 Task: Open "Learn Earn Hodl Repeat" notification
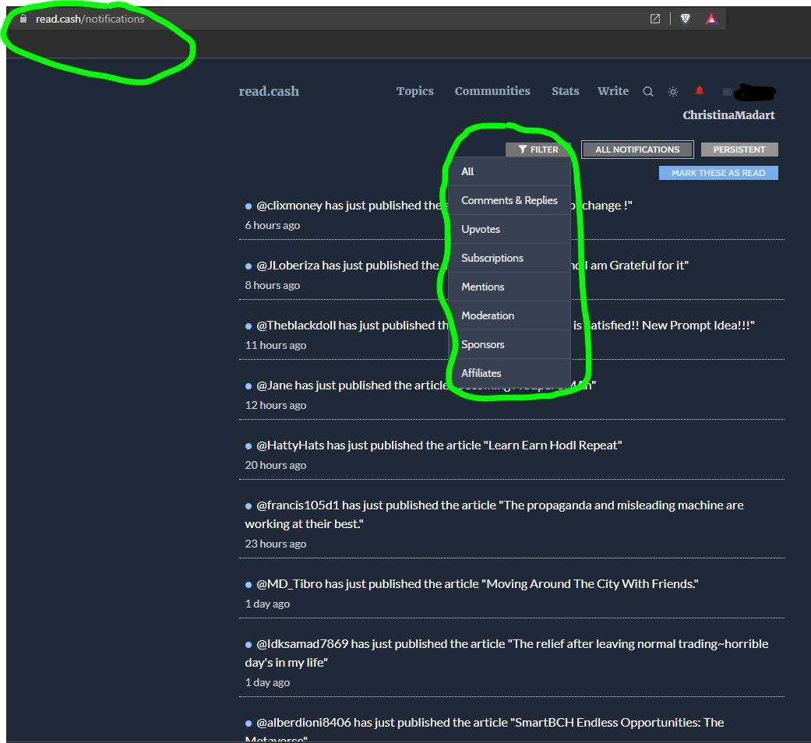point(439,445)
